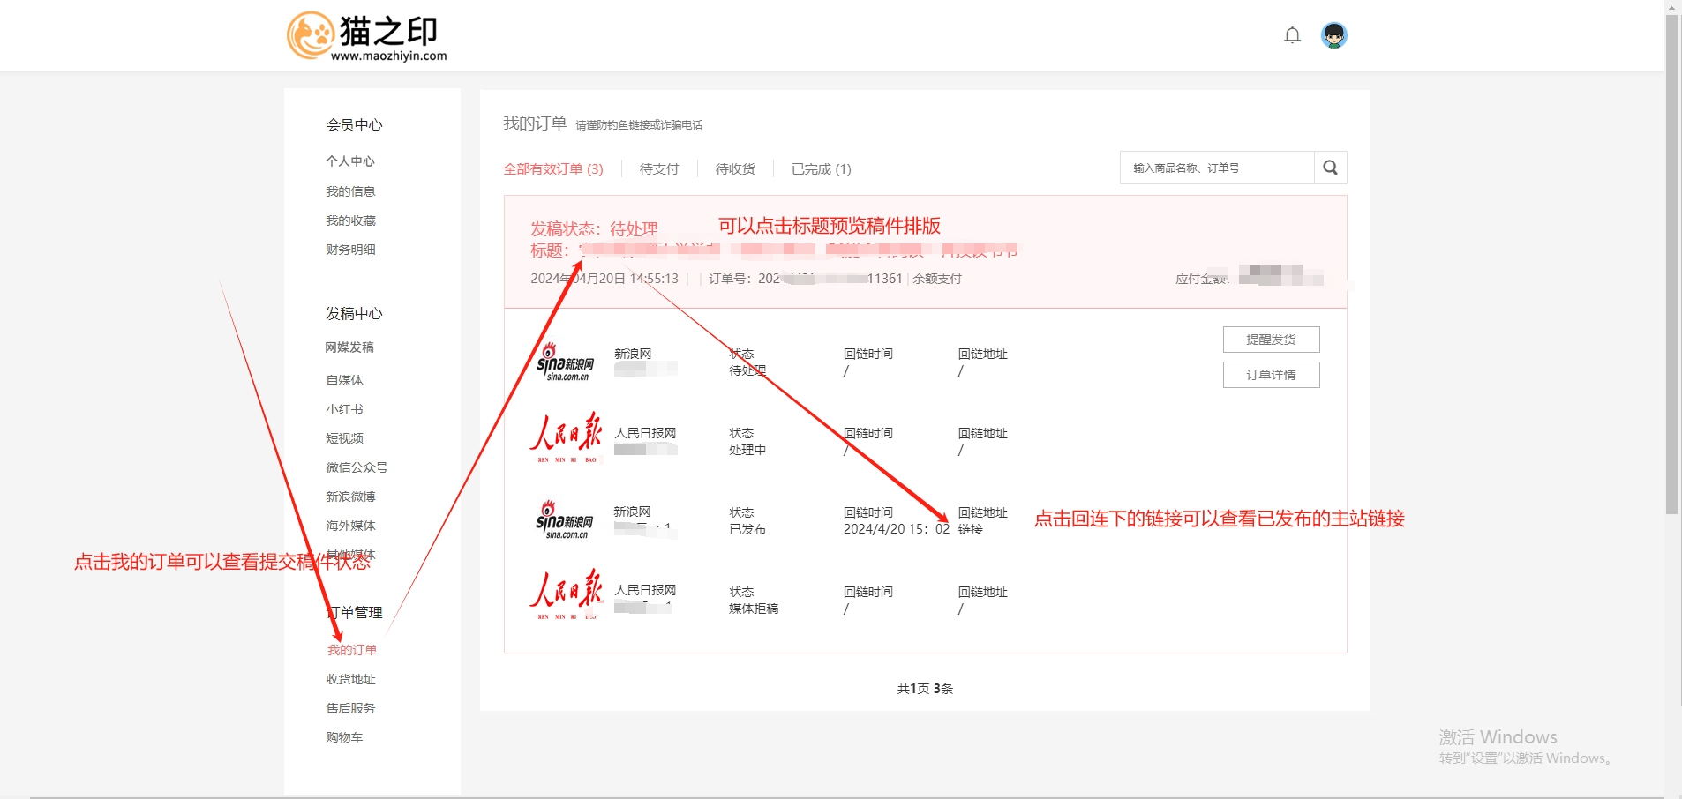Switch to the 待支付 tab
The width and height of the screenshot is (1682, 799).
pos(659,169)
